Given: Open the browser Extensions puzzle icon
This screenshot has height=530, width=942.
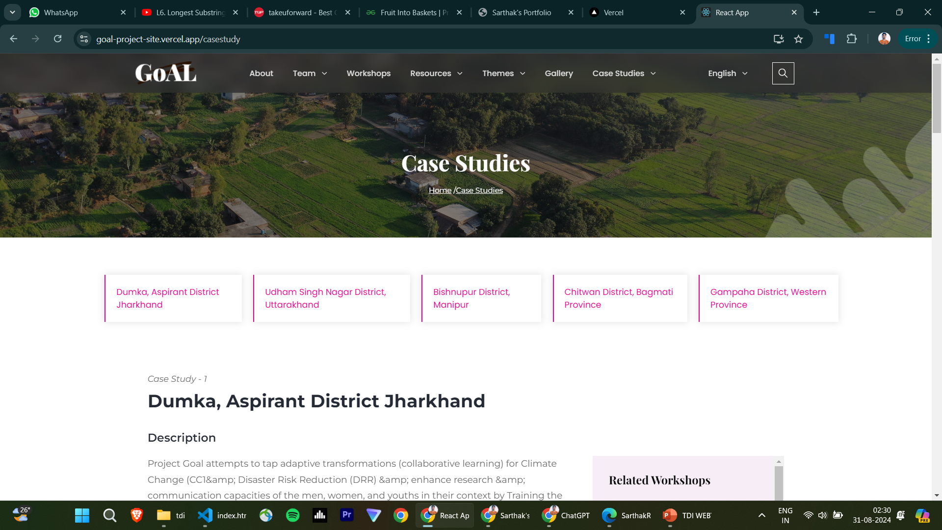Looking at the screenshot, I should point(852,39).
